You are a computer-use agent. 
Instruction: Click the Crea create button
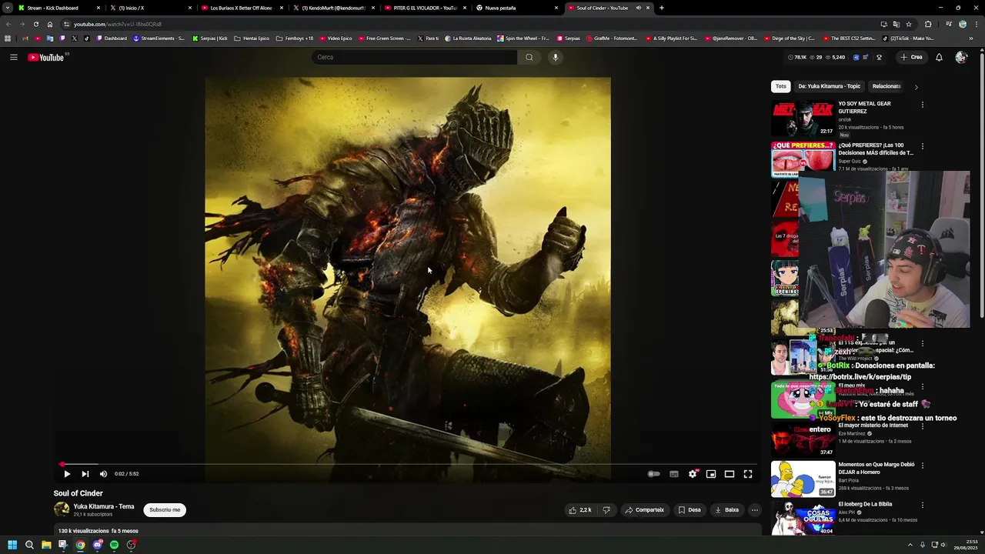[x=911, y=57]
